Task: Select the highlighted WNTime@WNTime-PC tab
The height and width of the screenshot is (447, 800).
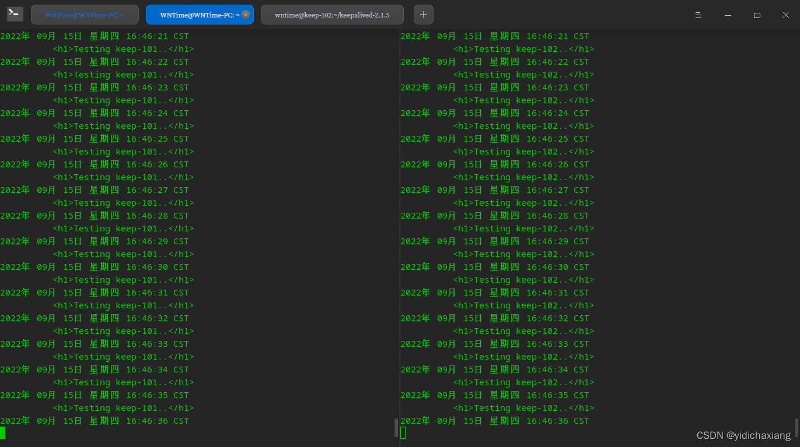Action: click(x=200, y=15)
